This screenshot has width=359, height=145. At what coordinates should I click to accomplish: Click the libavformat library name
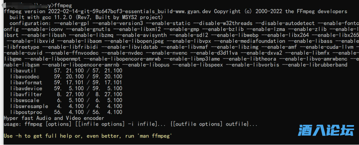26,83
